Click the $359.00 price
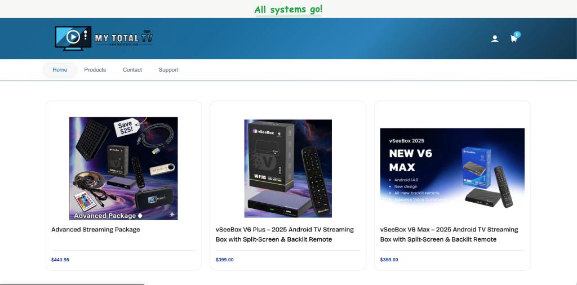Image resolution: width=577 pixels, height=285 pixels. 389,260
